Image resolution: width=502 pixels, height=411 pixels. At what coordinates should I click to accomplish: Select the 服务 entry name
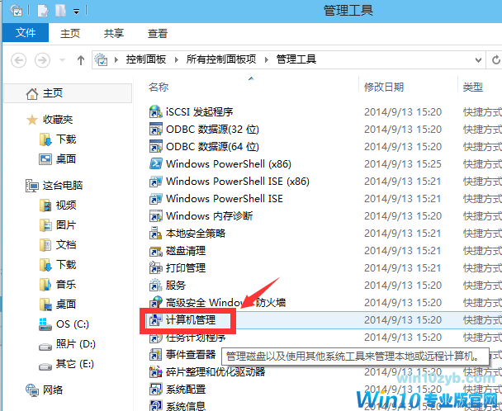click(176, 285)
